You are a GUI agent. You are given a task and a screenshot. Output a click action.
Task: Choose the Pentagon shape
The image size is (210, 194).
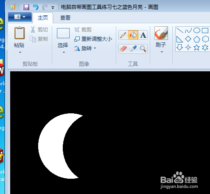tap(197, 39)
